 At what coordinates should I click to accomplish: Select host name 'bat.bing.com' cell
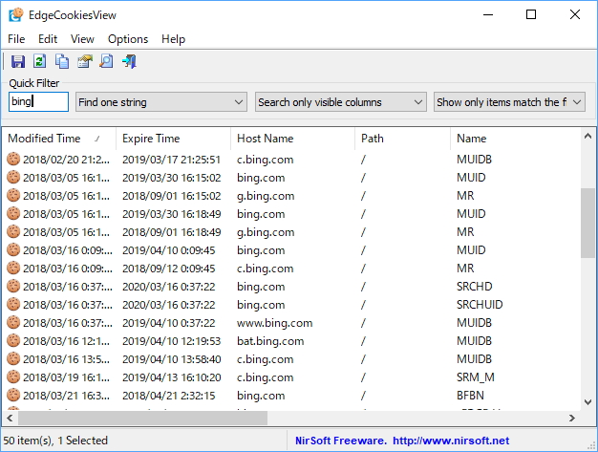pyautogui.click(x=270, y=341)
